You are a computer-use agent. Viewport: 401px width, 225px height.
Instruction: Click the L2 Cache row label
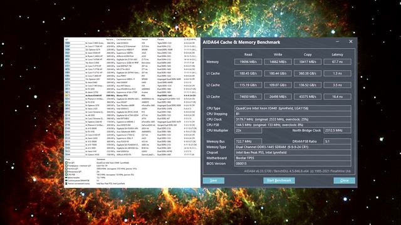(x=213, y=85)
